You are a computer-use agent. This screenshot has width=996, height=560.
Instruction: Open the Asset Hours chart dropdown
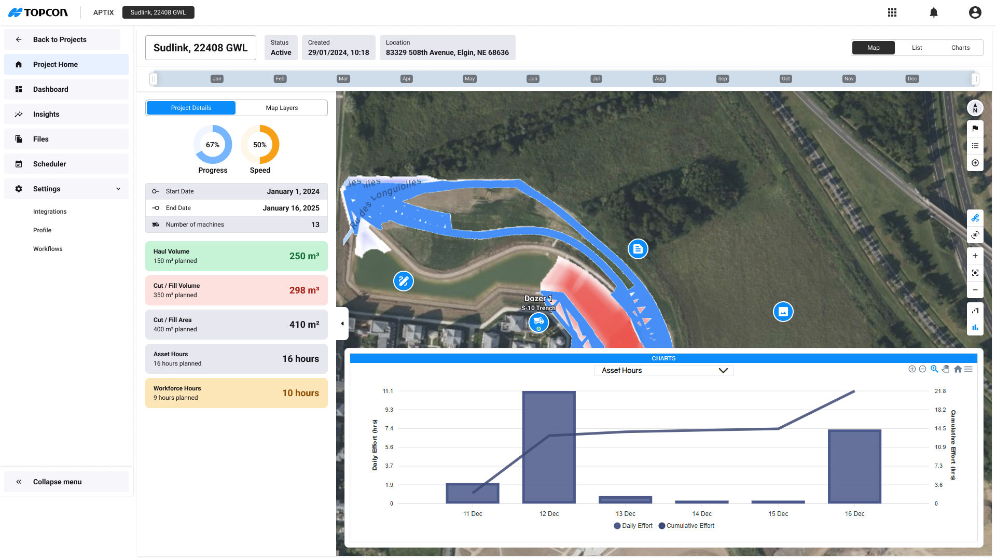click(x=663, y=370)
